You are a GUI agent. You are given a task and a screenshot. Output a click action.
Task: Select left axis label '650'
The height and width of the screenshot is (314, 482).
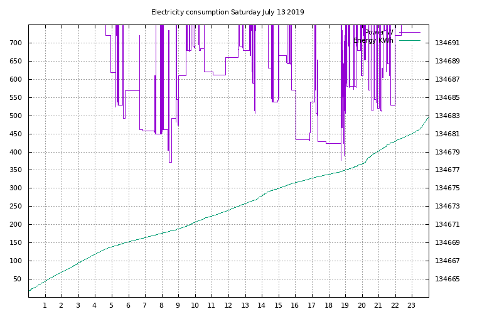pos(16,61)
